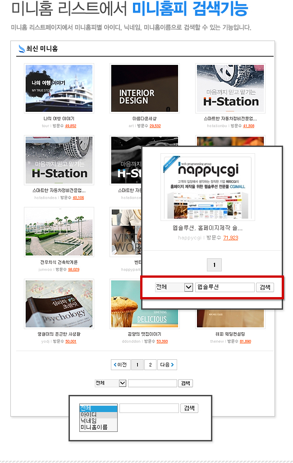Click visit count link 49,852
Screen dimensions: 293x463
click(x=71, y=126)
